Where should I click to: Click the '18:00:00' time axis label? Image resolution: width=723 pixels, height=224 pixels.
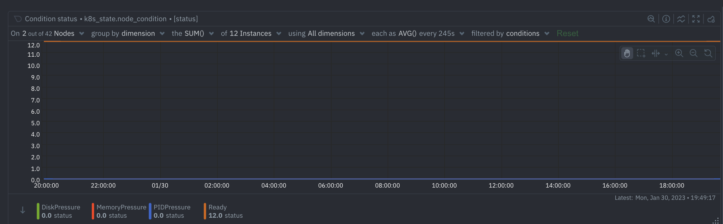[x=672, y=186]
